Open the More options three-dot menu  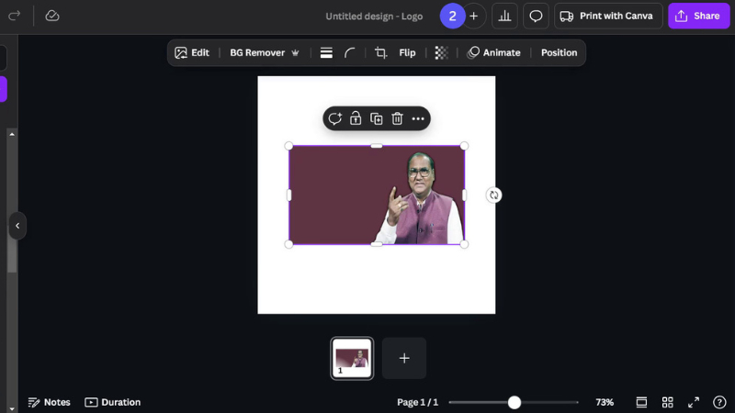coord(418,119)
